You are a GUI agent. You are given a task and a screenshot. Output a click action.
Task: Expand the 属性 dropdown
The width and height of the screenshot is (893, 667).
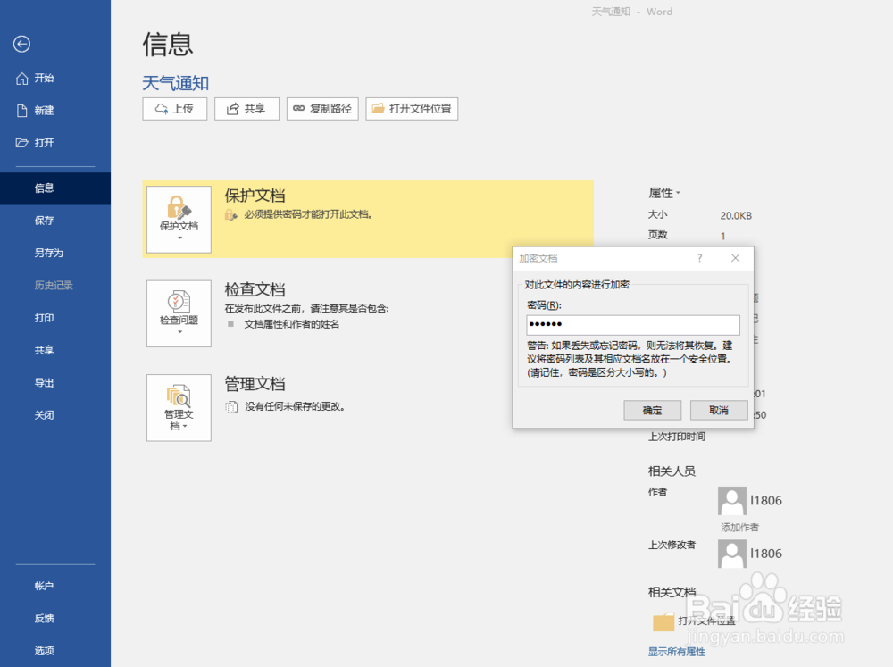pyautogui.click(x=664, y=193)
